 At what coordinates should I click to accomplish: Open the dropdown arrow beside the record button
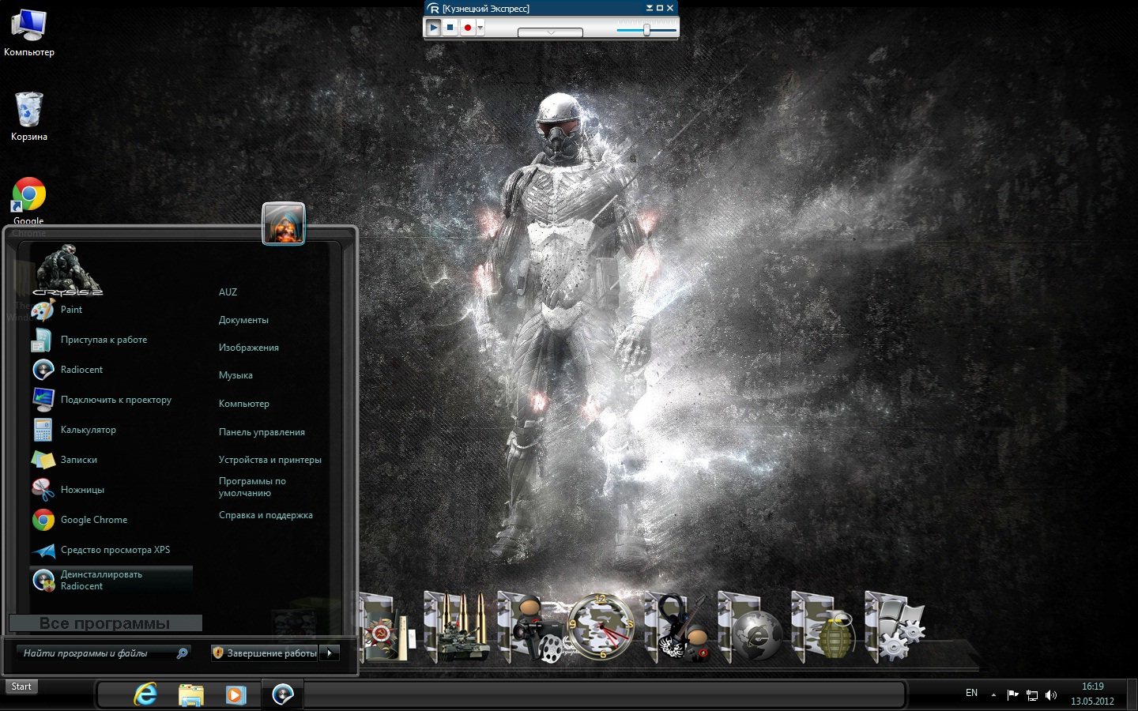(480, 28)
